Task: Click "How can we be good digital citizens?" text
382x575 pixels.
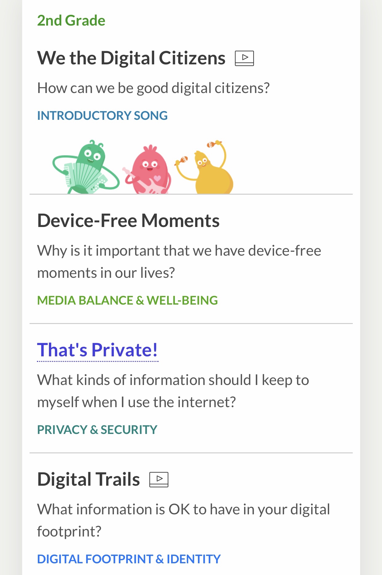Action: click(x=153, y=88)
